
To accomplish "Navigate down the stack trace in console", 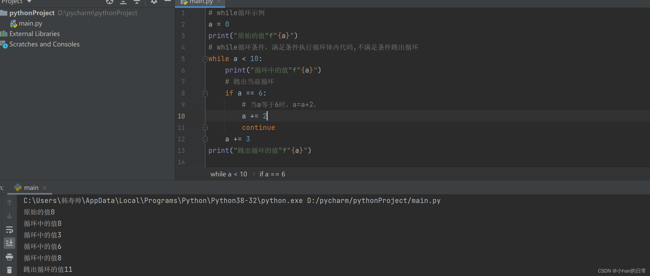I will click(9, 216).
